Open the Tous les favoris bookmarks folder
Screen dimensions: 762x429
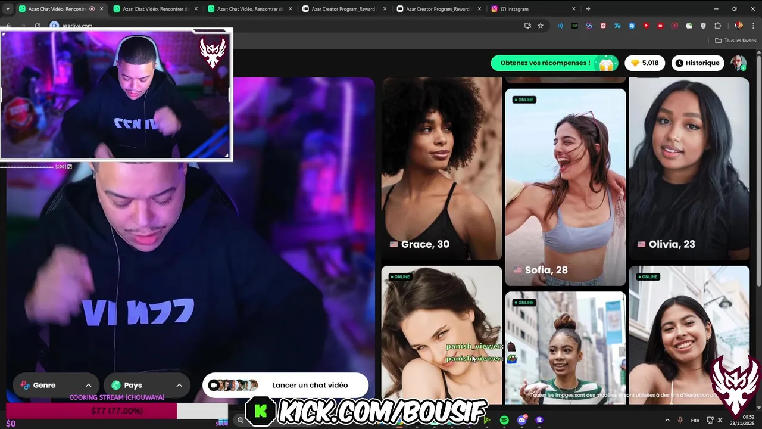click(736, 41)
